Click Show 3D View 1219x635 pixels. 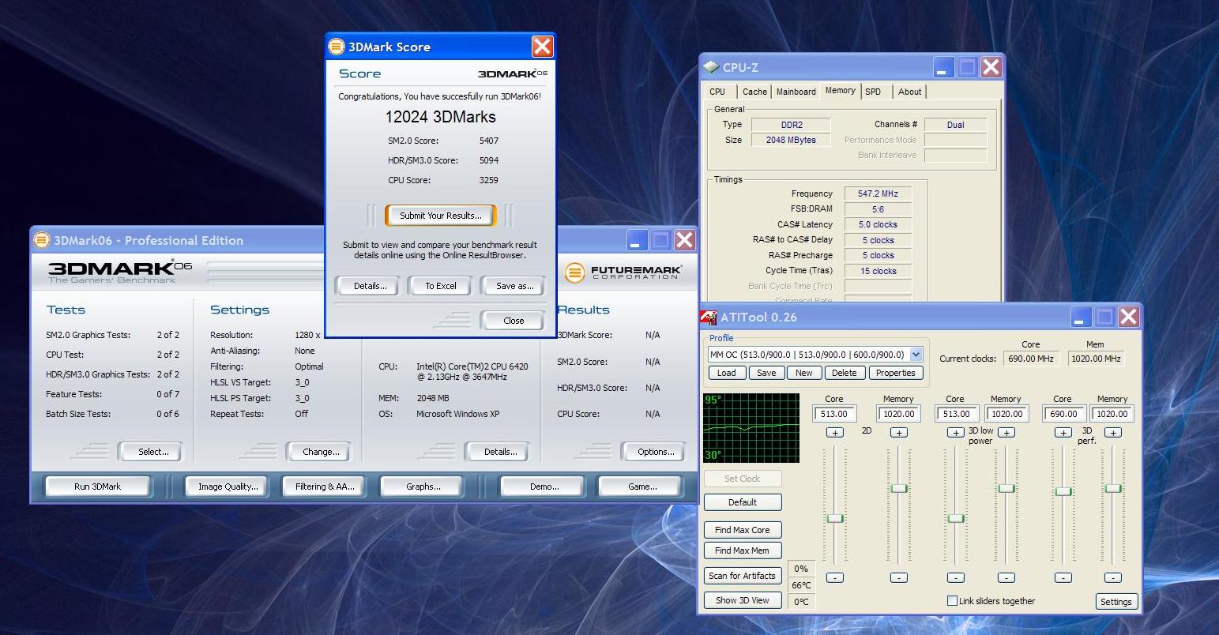[742, 600]
